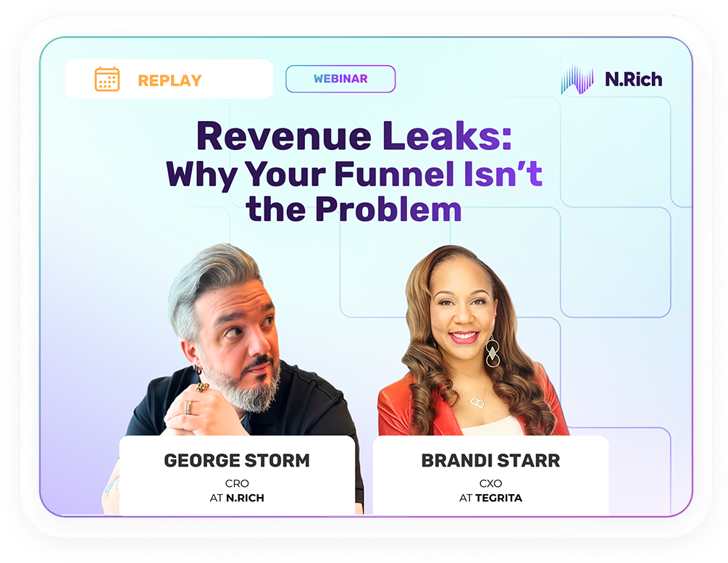This screenshot has height=563, width=728.
Task: Click the orange calendar icon
Action: tap(107, 79)
